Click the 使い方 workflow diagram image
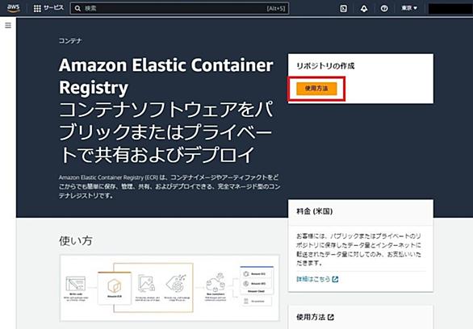The image size is (473, 329). 170,288
